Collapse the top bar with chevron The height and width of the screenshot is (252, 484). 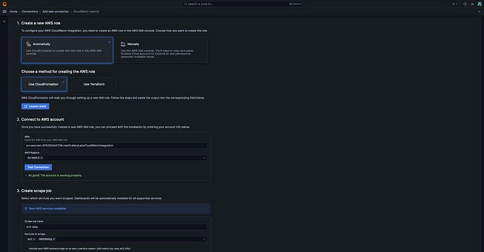tap(479, 12)
